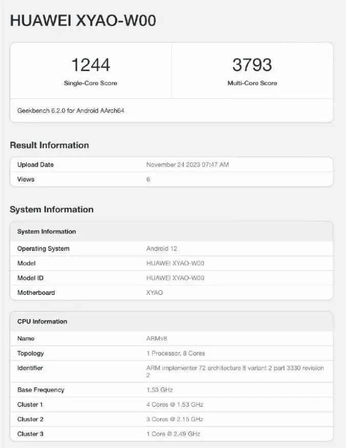This screenshot has height=448, width=346.
Task: Select the motherboard value XYAO
Action: (x=154, y=292)
